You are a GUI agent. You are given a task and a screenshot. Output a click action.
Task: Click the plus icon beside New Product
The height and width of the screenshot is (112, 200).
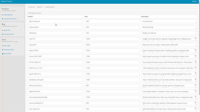point(2,15)
